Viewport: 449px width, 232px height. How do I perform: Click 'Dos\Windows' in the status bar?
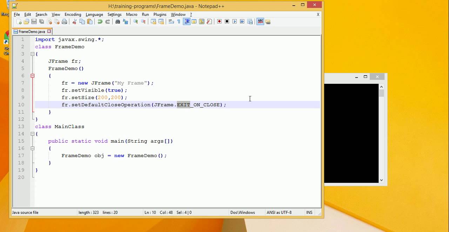(x=243, y=212)
